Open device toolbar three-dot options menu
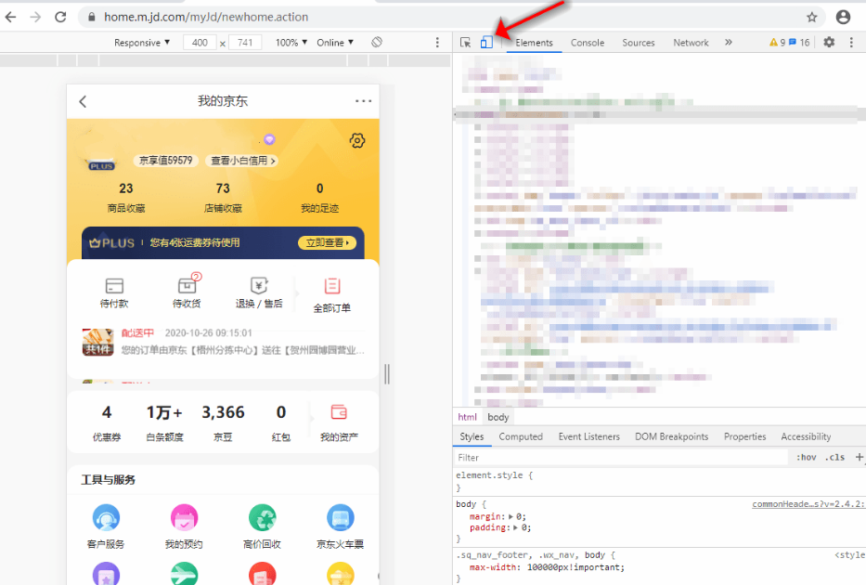The height and width of the screenshot is (585, 866). click(437, 42)
